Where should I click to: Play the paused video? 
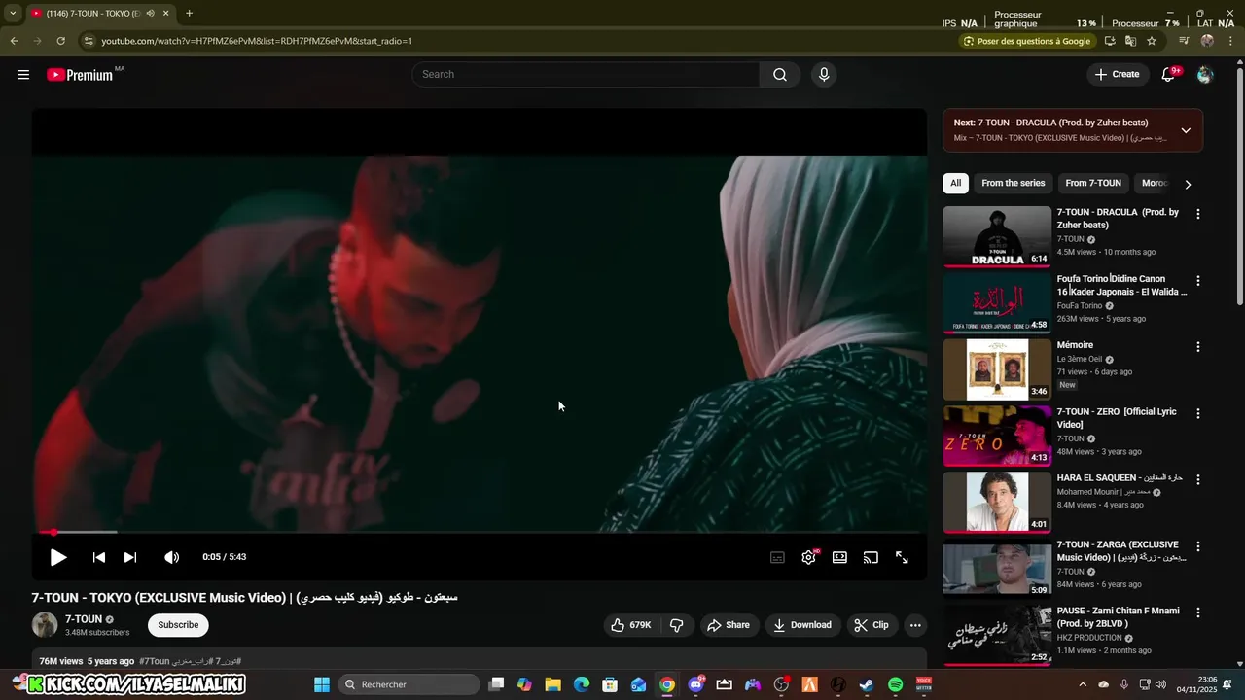coord(58,557)
